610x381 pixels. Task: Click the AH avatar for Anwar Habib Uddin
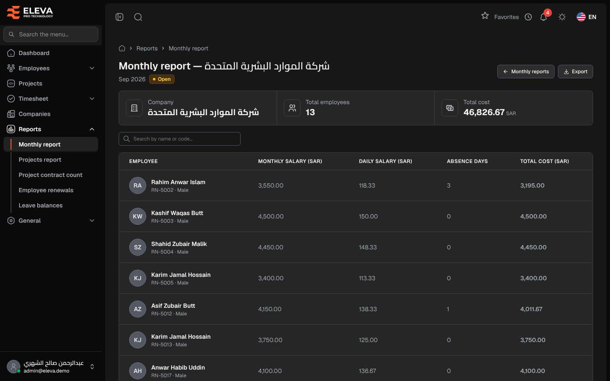tap(138, 371)
